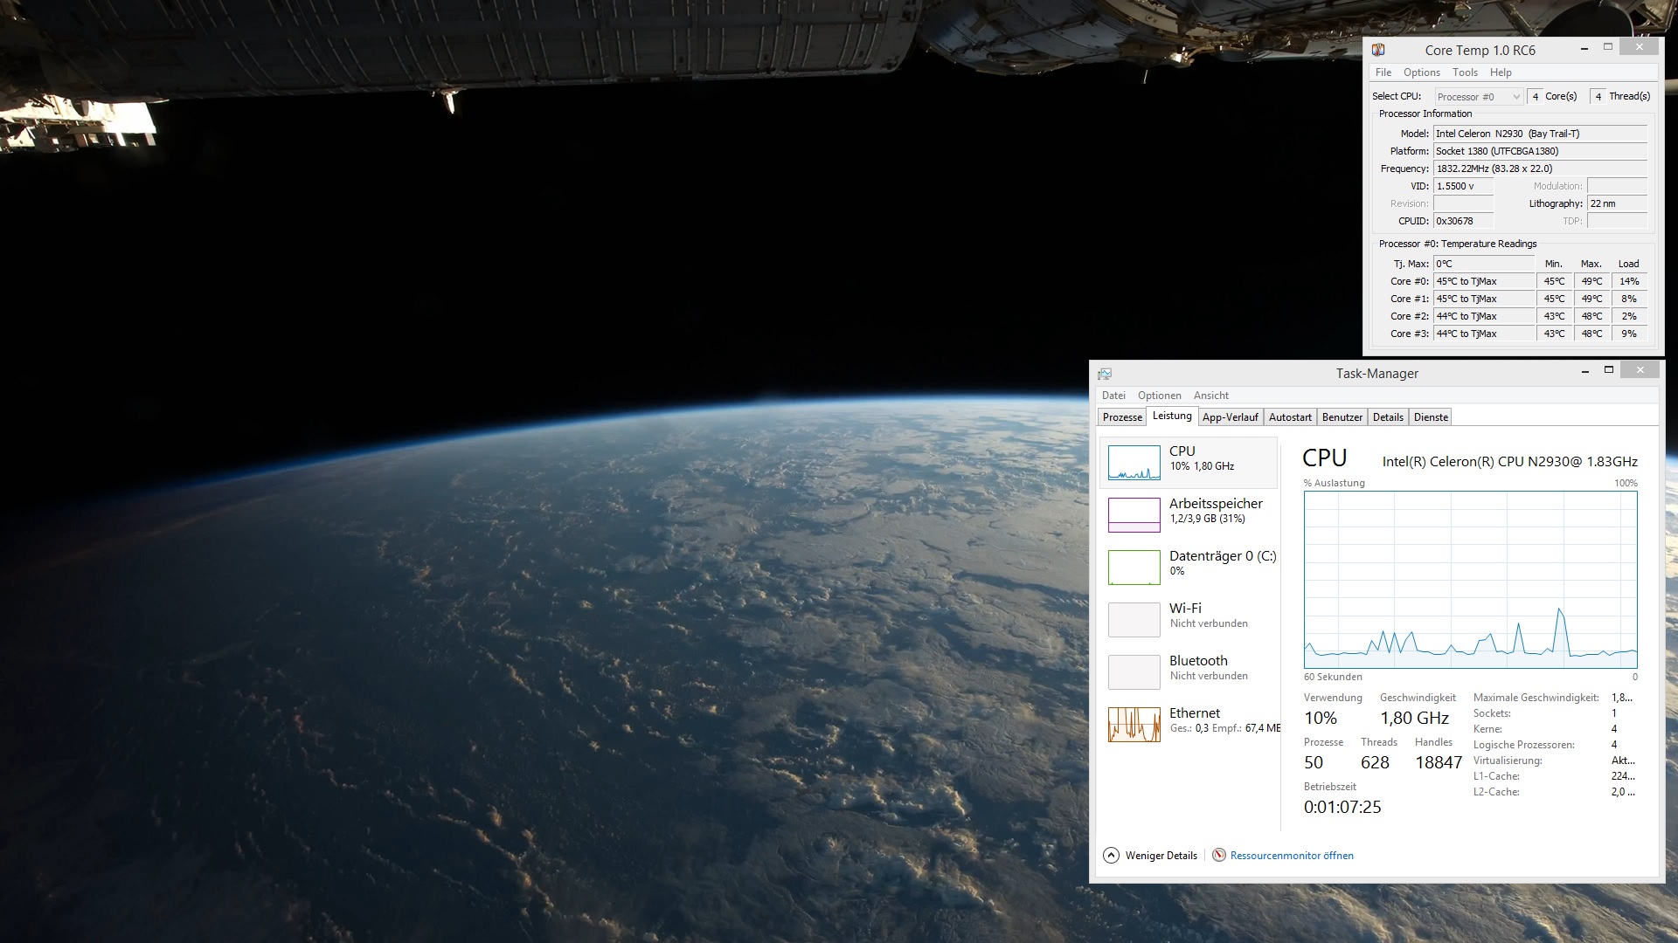Click Core #2 temperature reading field

1484,316
